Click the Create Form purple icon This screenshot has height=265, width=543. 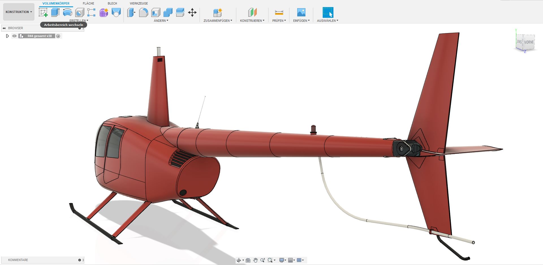[x=104, y=12]
